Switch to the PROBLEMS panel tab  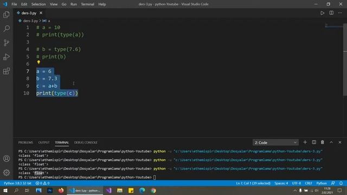pos(25,142)
